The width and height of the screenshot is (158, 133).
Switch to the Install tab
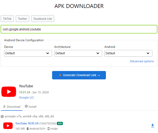point(31,107)
